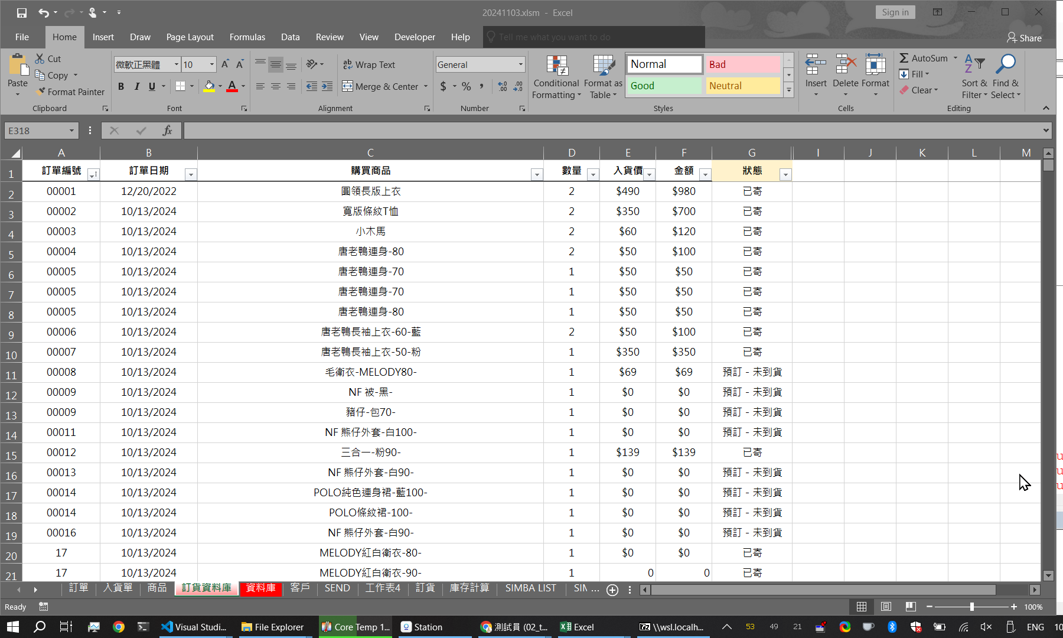The height and width of the screenshot is (638, 1063).
Task: Toggle Bold formatting
Action: pyautogui.click(x=121, y=86)
